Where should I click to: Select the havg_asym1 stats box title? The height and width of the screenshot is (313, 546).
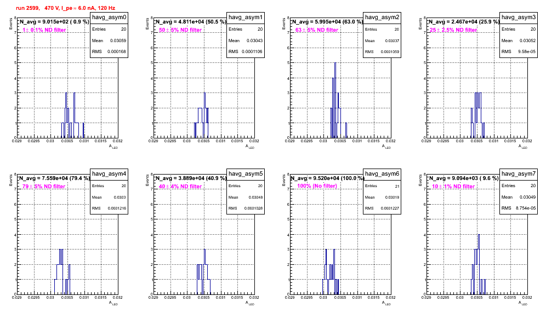tap(246, 18)
